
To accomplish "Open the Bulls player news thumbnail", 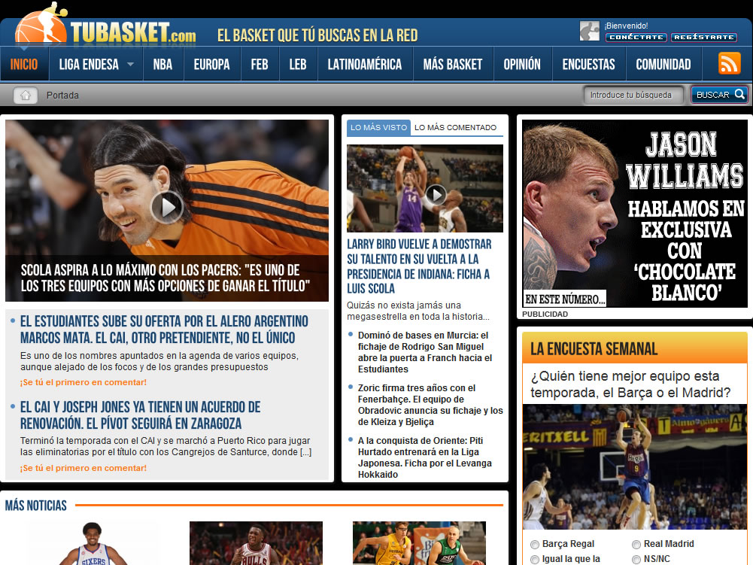I will point(256,543).
